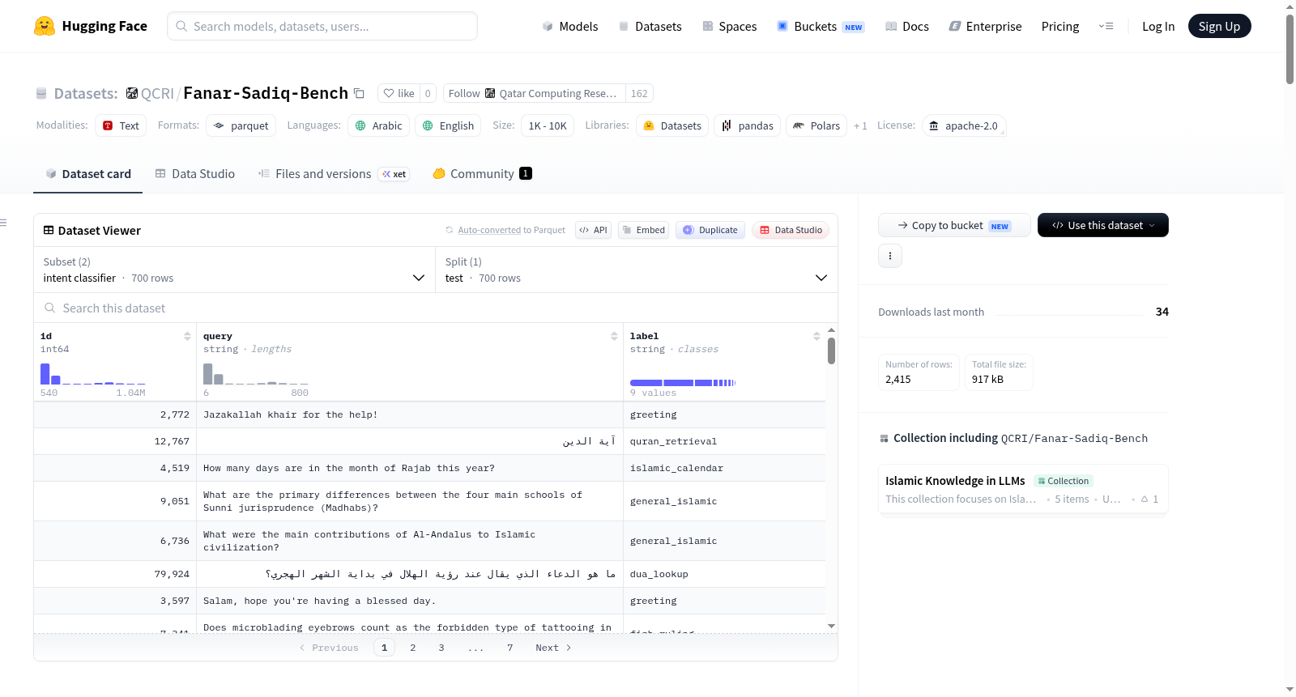1296x697 pixels.
Task: Go to page 3 of the table
Action: 441,648
